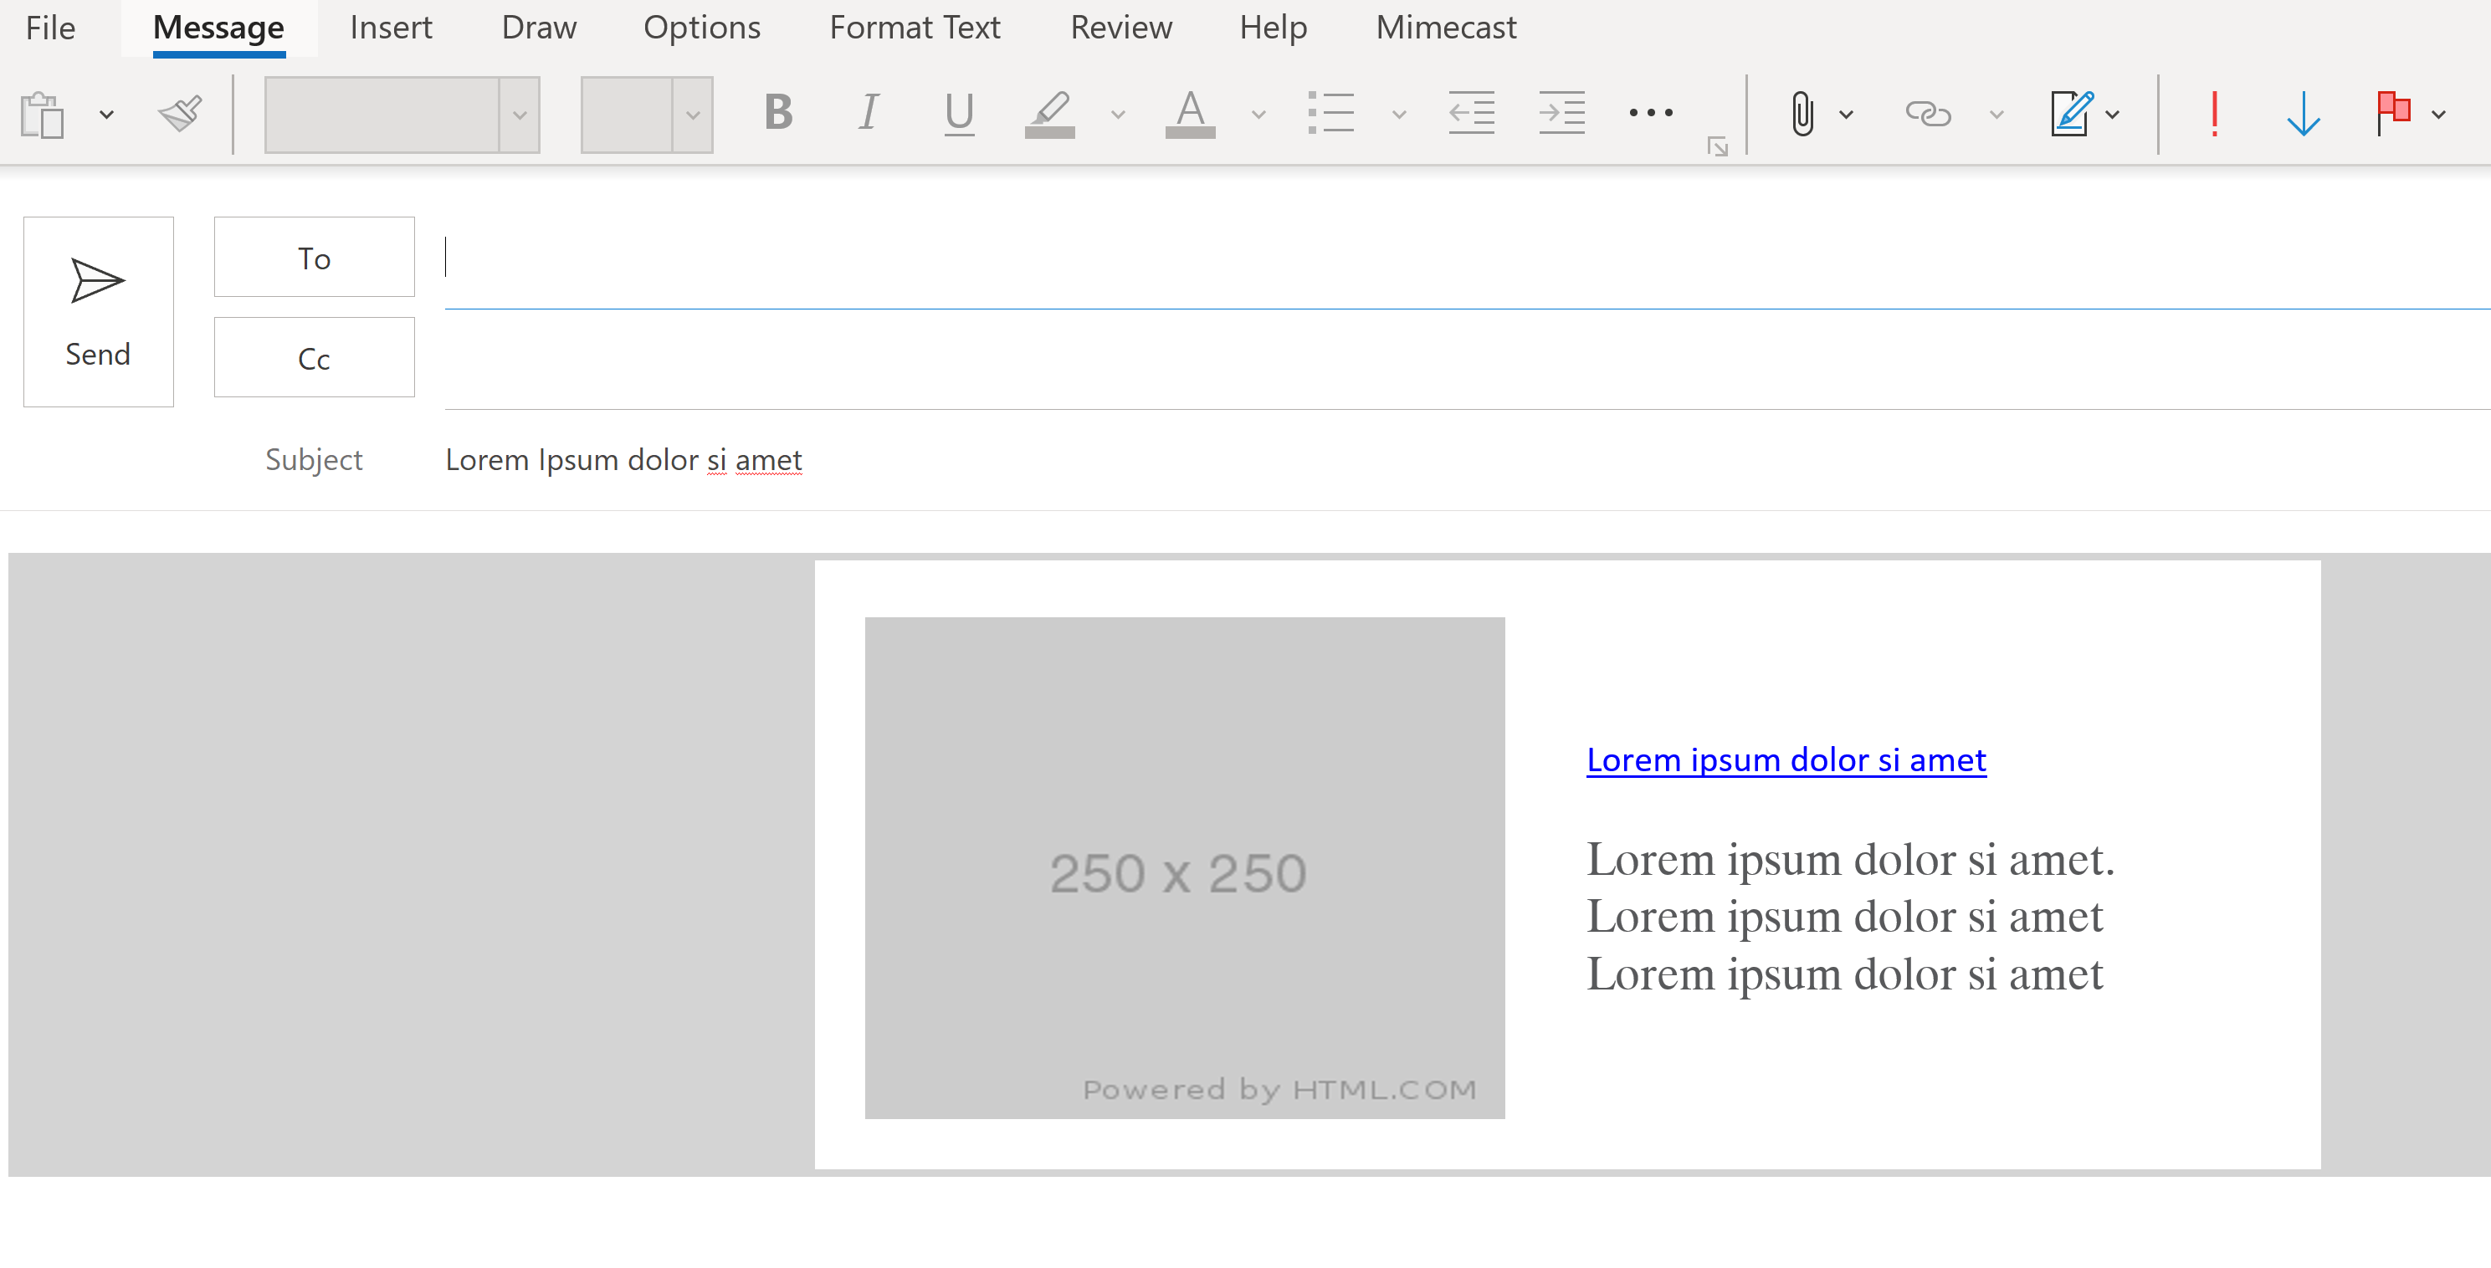The image size is (2491, 1268).
Task: Click the font color A swatch
Action: [x=1191, y=113]
